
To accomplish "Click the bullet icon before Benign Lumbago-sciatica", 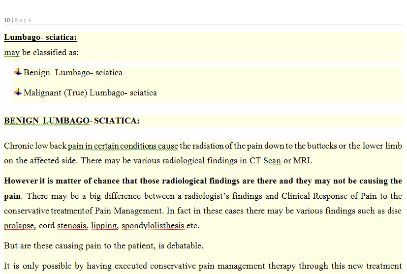I will click(x=18, y=72).
